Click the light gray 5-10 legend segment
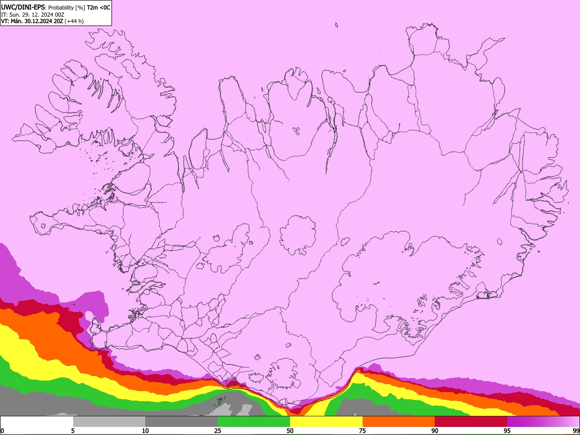Viewport: 580px width, 435px height. click(109, 421)
